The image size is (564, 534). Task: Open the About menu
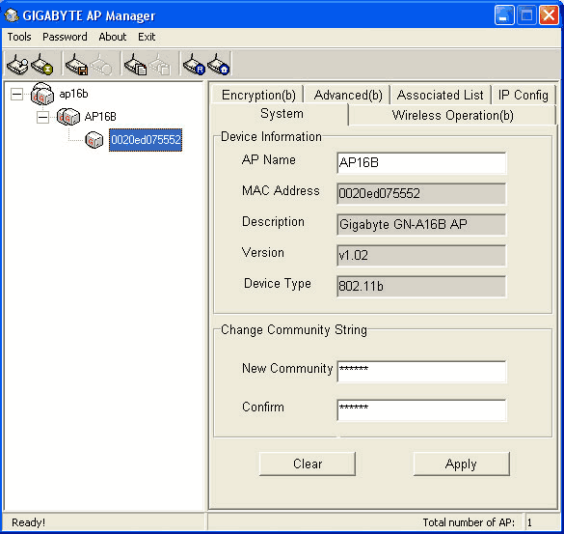113,37
